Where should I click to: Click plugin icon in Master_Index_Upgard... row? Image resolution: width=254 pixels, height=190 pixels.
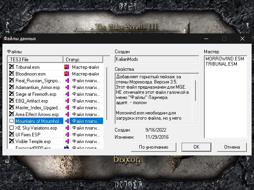tap(67, 108)
